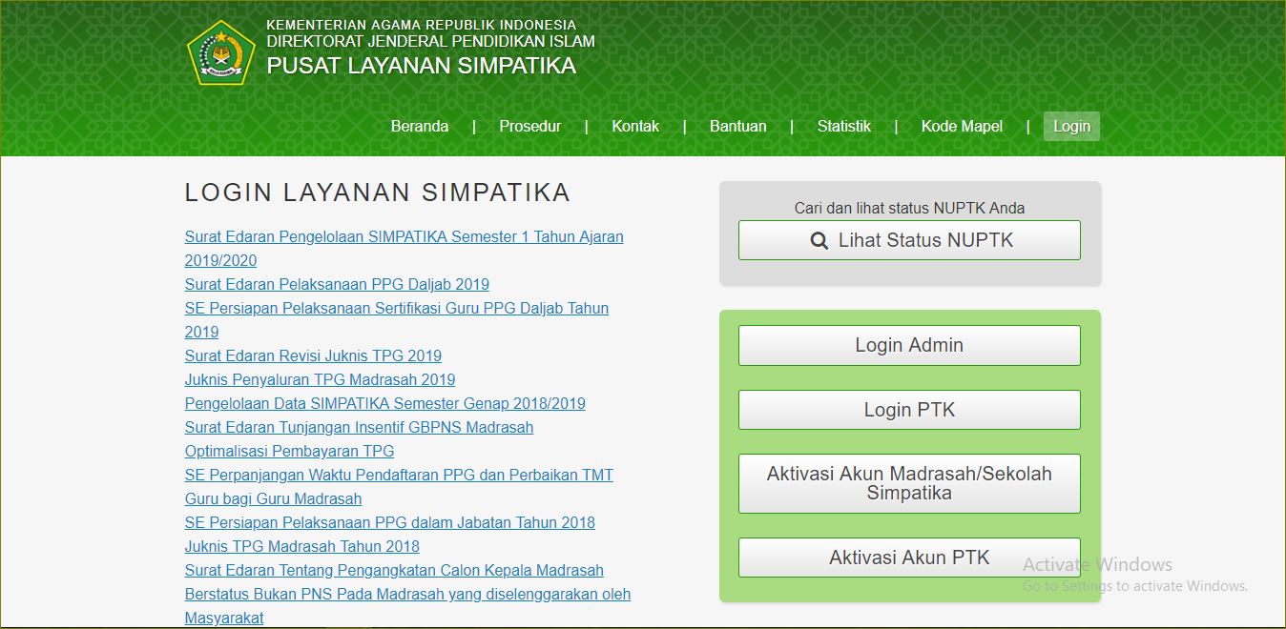The image size is (1286, 629).
Task: Open SE Perpanjangan Waktu Pendaftaran PPG link
Action: (x=399, y=487)
